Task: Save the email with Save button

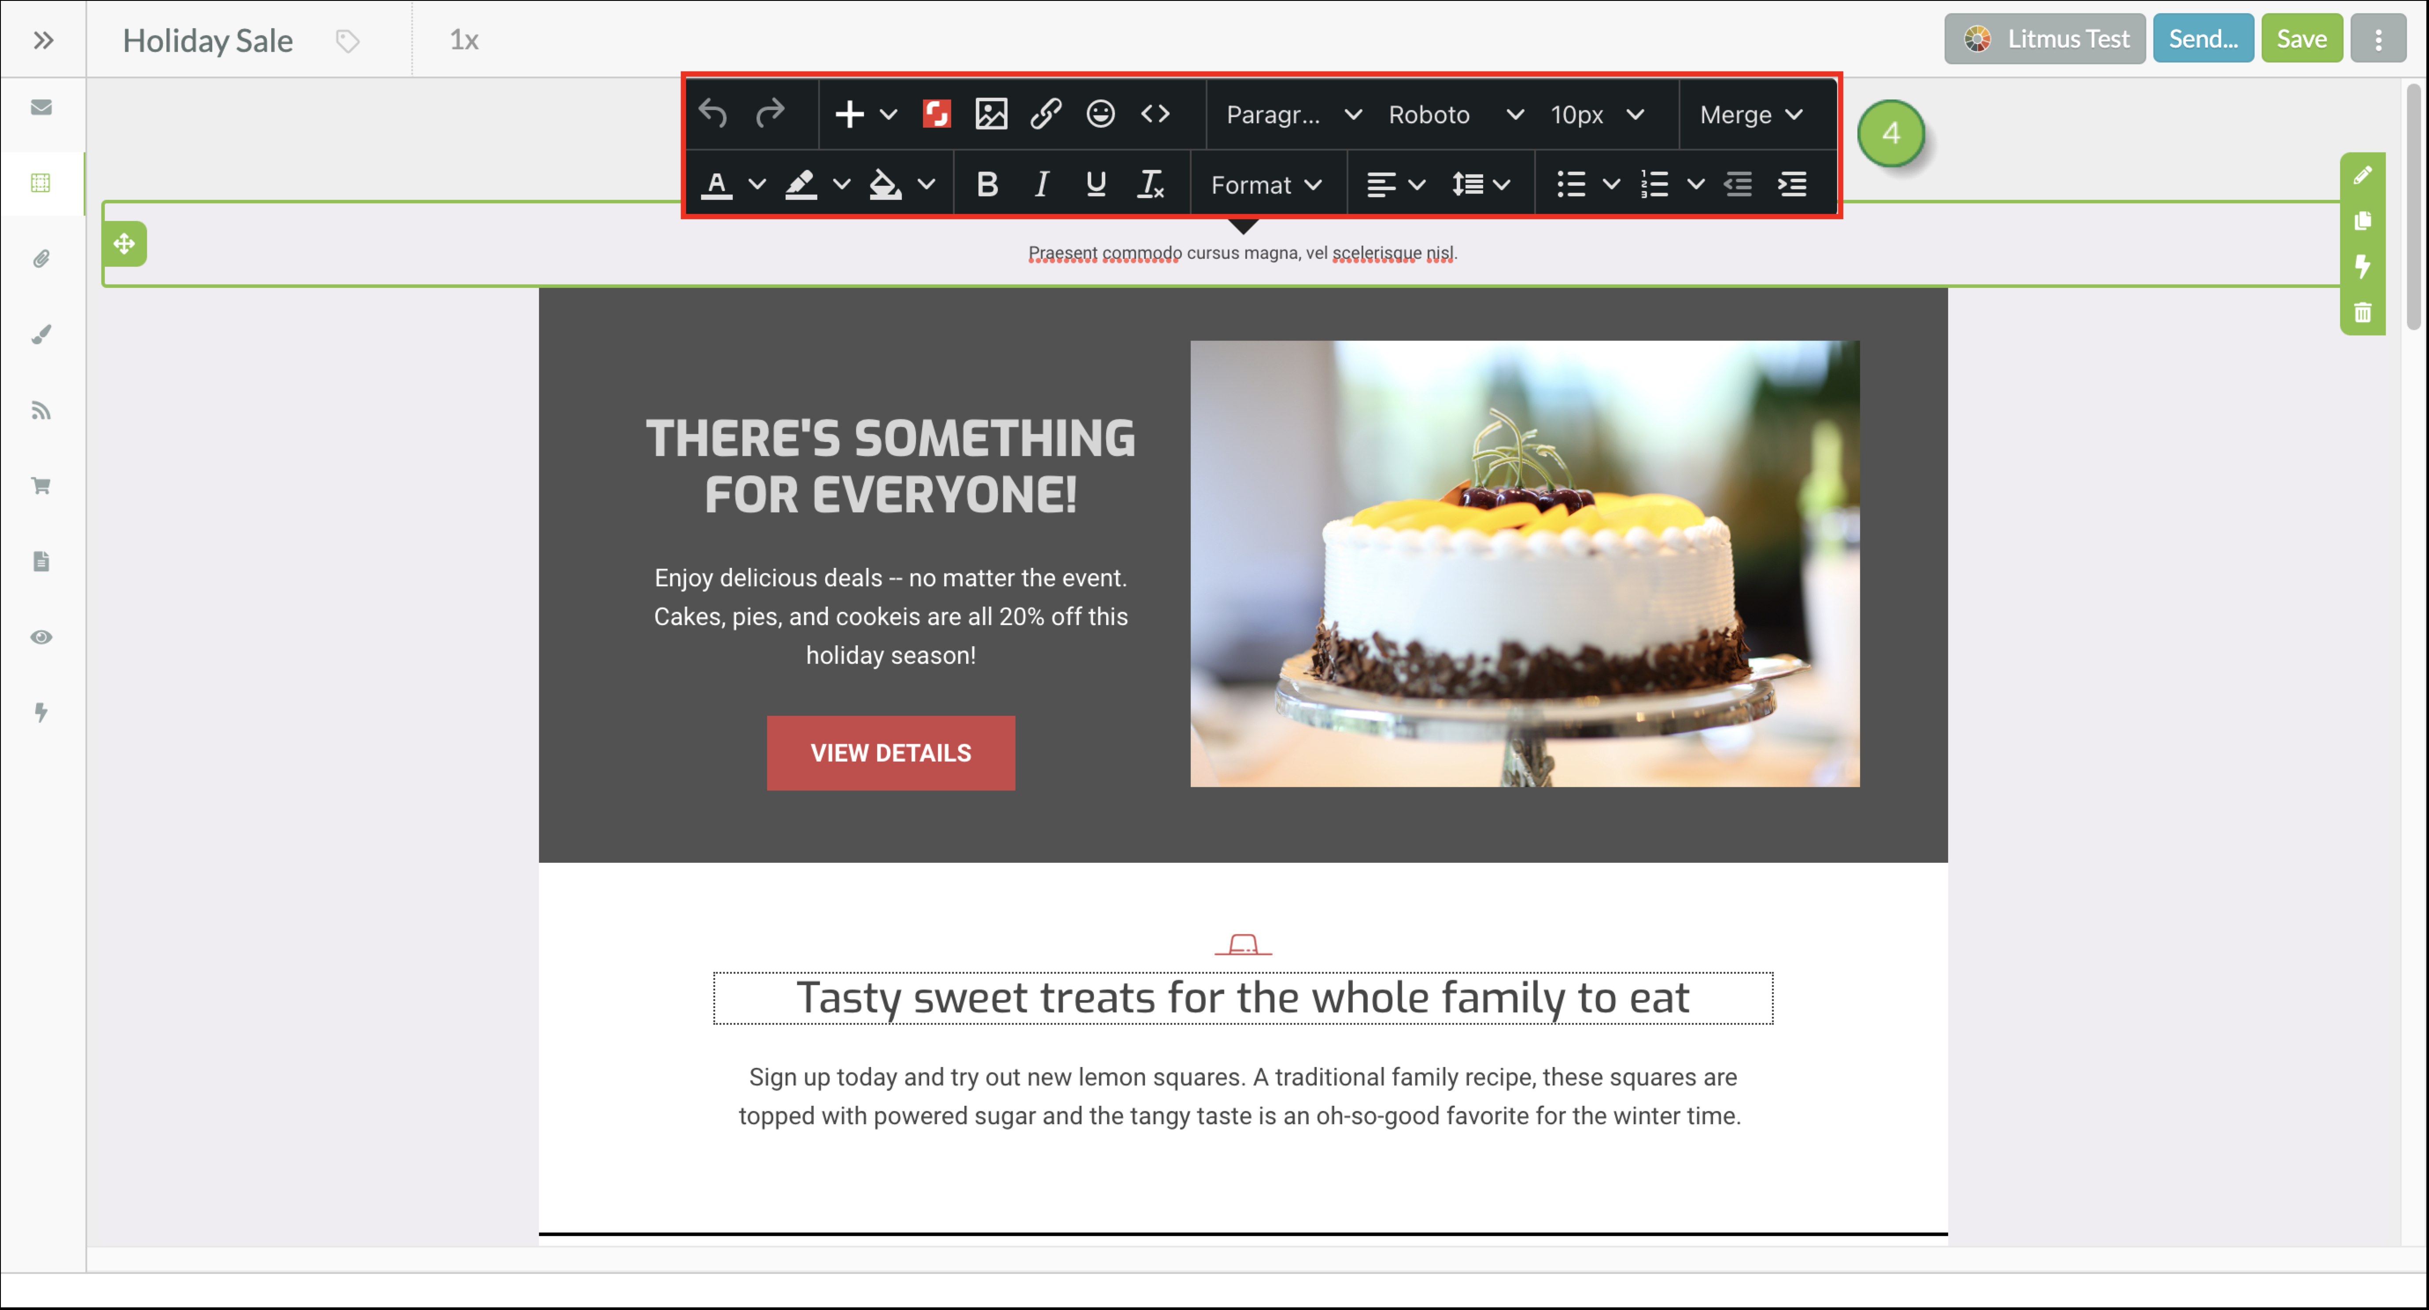Action: click(2302, 39)
